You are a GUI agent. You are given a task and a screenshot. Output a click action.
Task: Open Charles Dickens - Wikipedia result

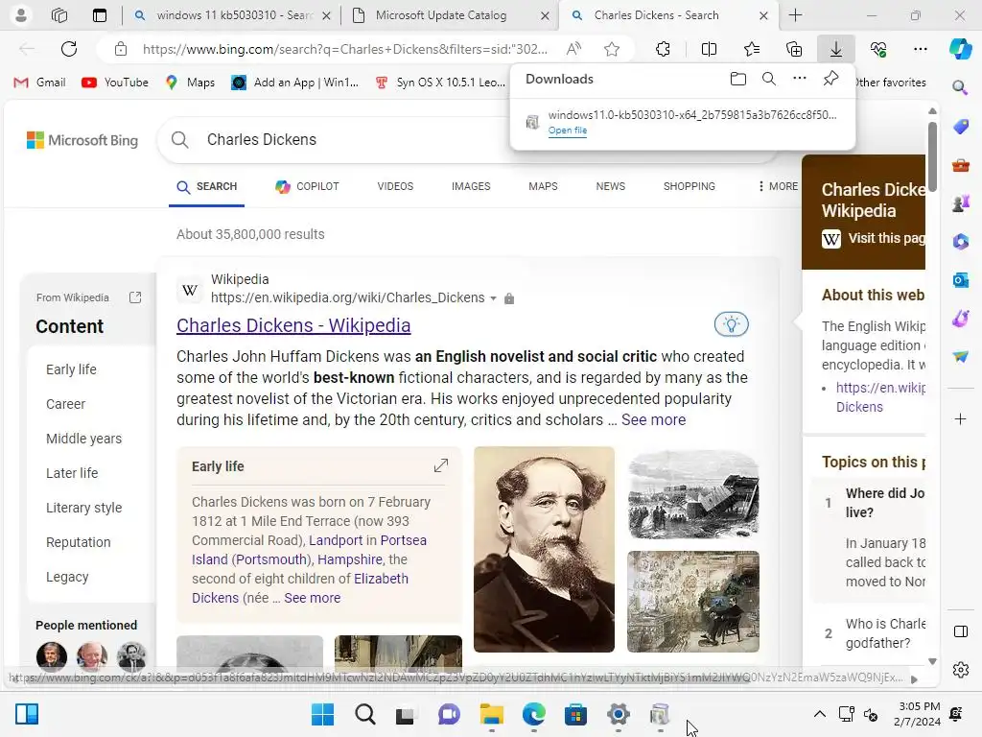click(x=293, y=325)
